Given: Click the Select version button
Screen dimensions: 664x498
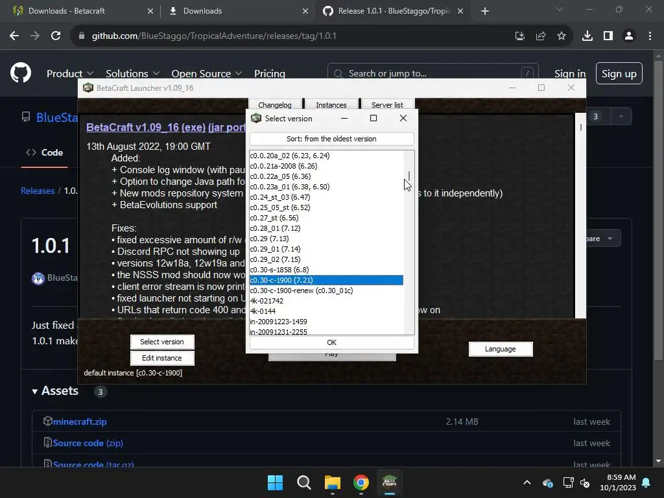Looking at the screenshot, I should click(162, 342).
